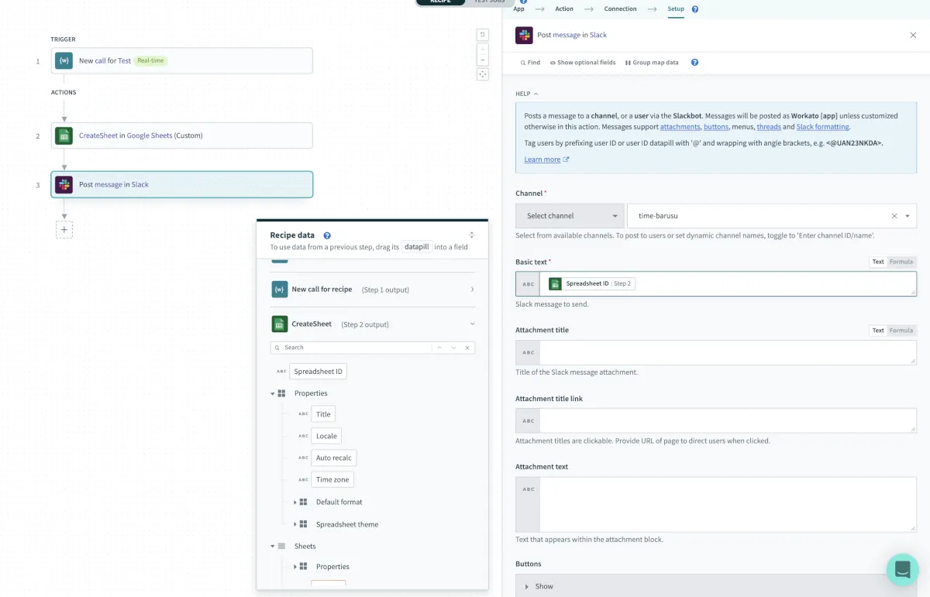Image resolution: width=930 pixels, height=597 pixels.
Task: Open the help icon next to Setup tab
Action: pos(694,9)
